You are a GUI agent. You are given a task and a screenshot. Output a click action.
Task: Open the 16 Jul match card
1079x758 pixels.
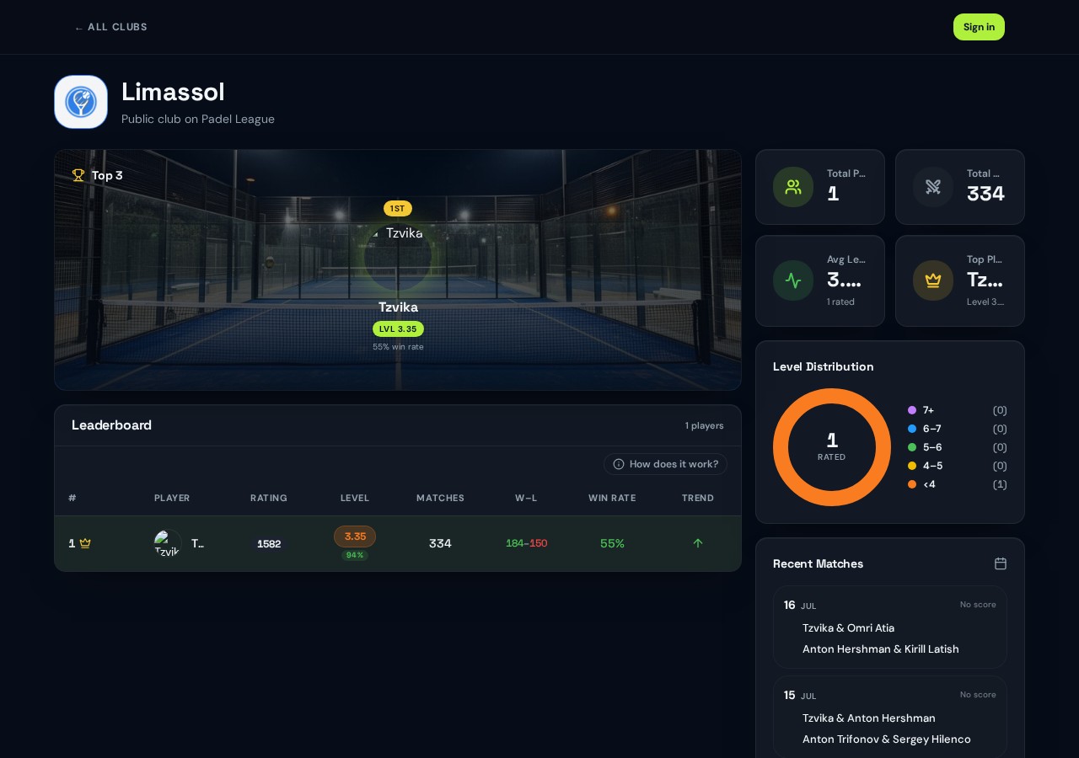(x=890, y=627)
